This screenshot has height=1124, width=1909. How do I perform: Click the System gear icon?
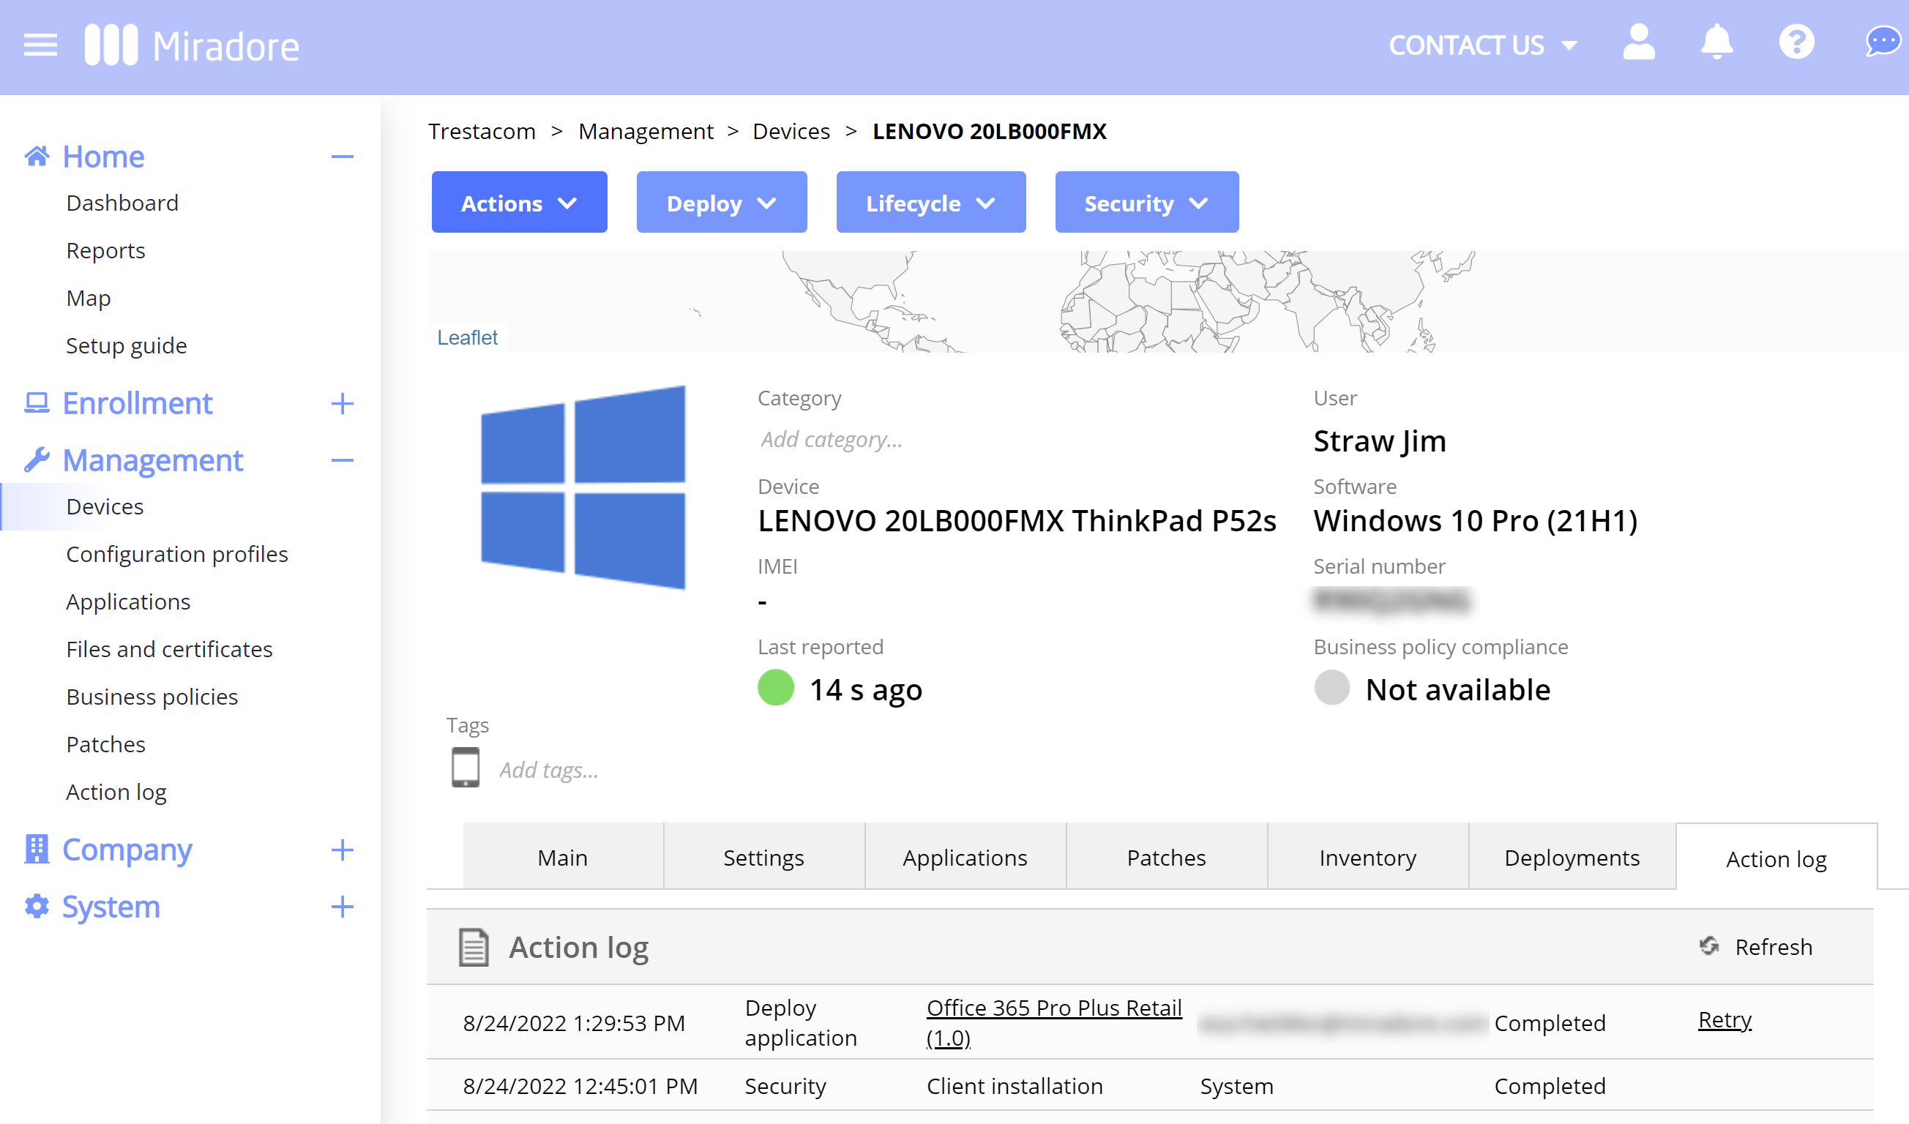pos(37,906)
